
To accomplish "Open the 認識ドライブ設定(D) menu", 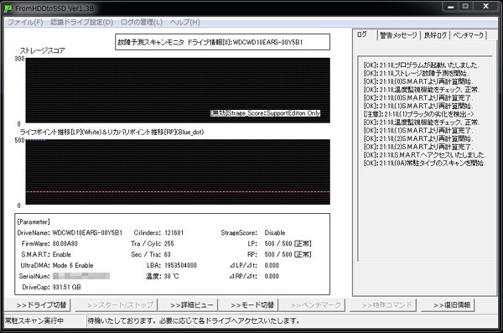I will click(82, 22).
